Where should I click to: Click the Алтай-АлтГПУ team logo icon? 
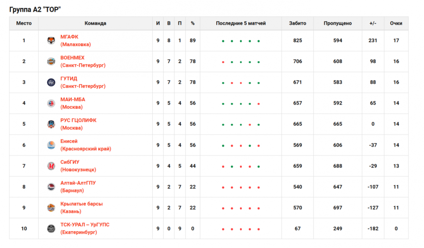[51, 187]
